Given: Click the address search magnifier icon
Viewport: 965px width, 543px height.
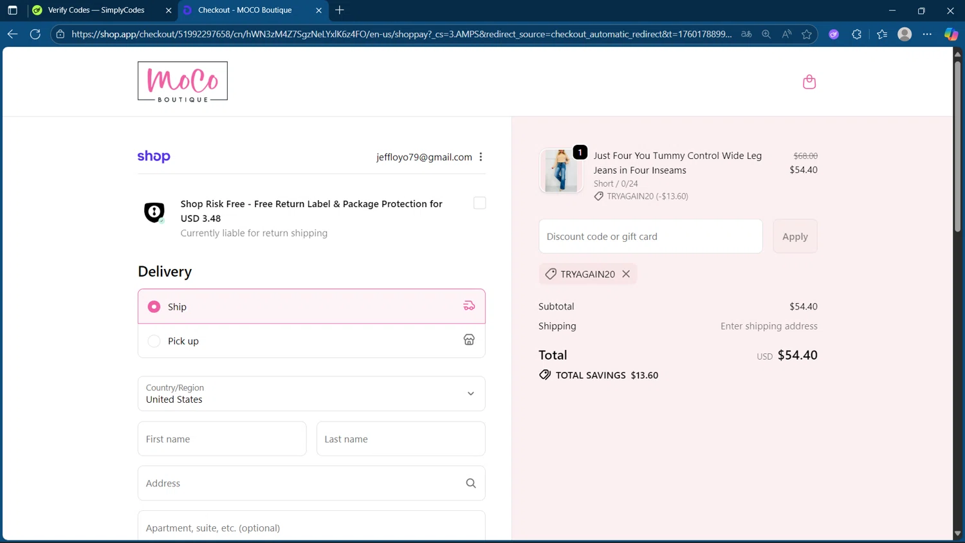Looking at the screenshot, I should (470, 483).
